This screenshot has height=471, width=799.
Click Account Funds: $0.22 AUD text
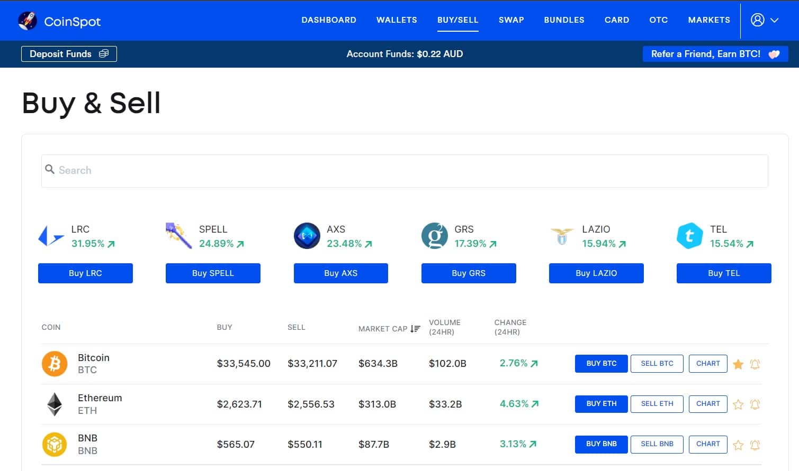[x=405, y=54]
